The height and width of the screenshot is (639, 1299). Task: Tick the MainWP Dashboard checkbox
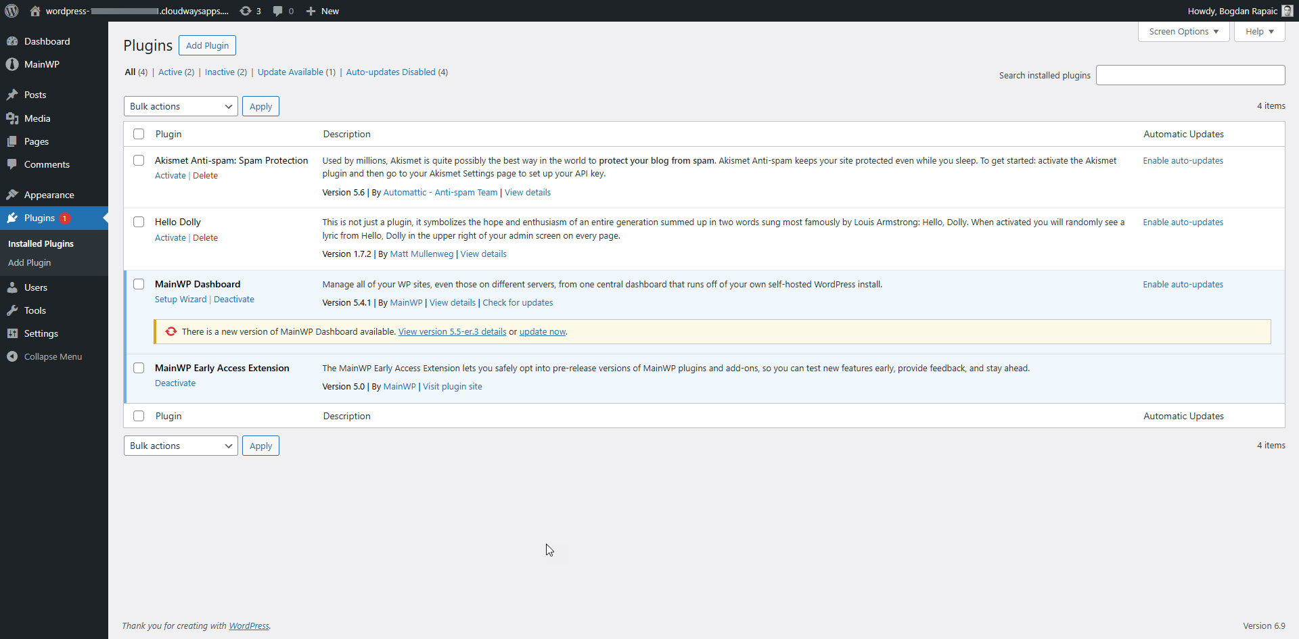139,284
